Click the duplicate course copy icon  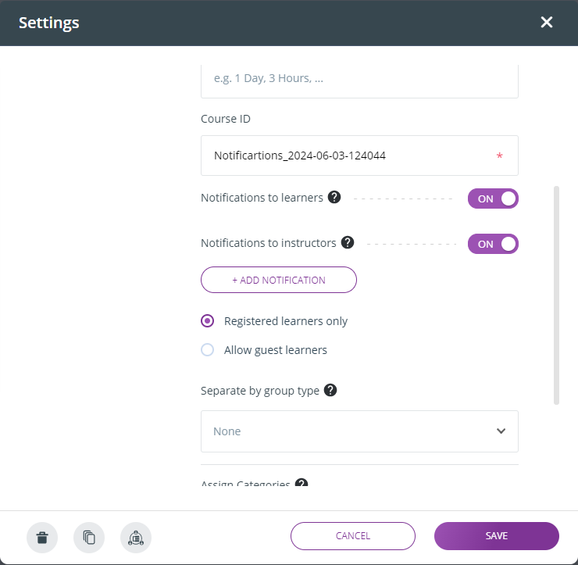coord(89,538)
